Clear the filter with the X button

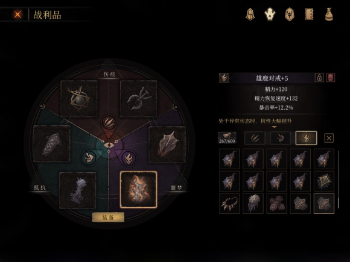tap(329, 138)
